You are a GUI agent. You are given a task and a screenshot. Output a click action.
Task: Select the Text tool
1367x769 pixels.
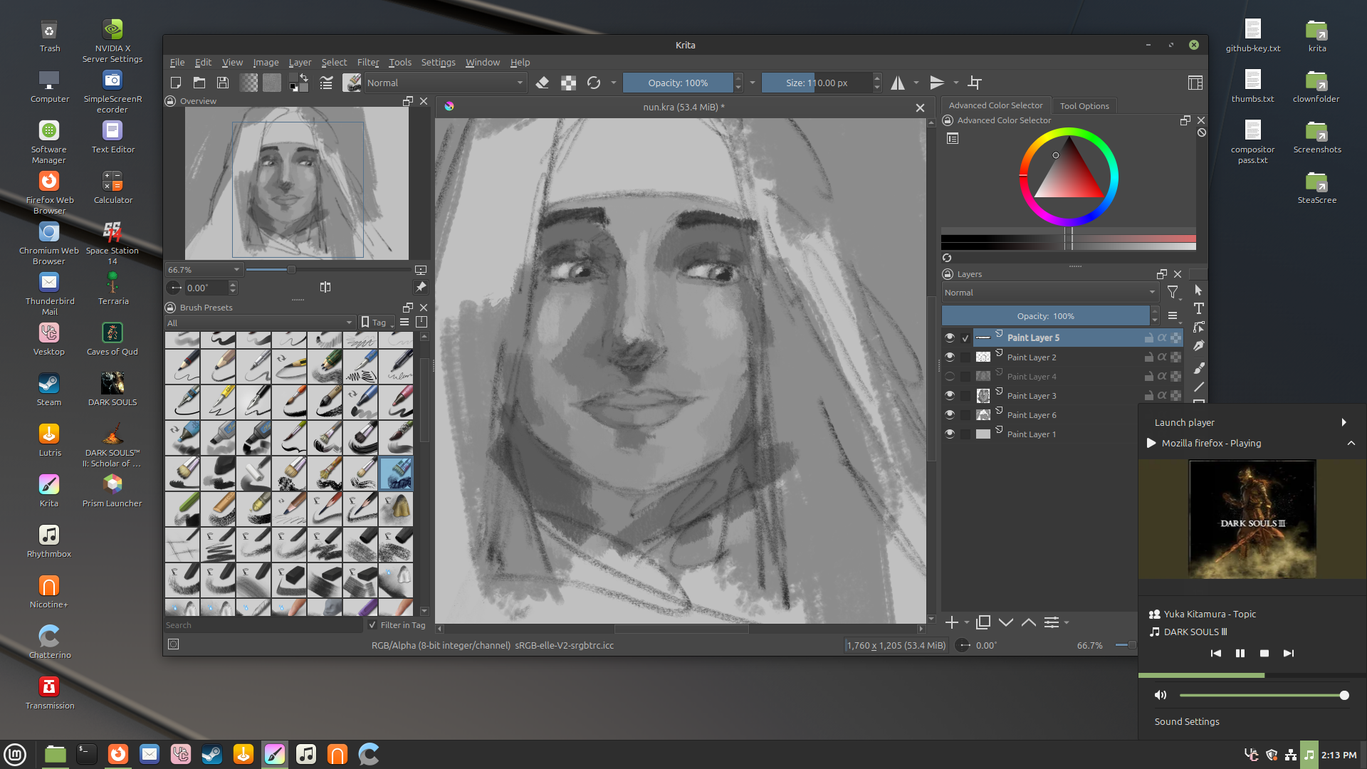tap(1199, 308)
